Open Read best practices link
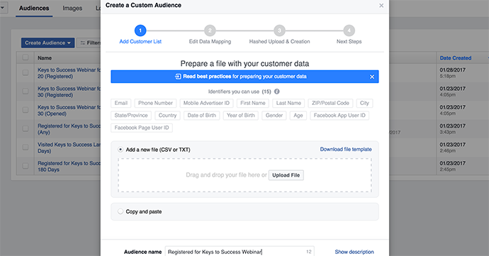The height and width of the screenshot is (256, 489). tap(207, 77)
